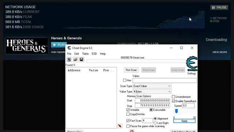234x132 pixels.
Task: Select the Alignment radio button
Action: point(155,118)
